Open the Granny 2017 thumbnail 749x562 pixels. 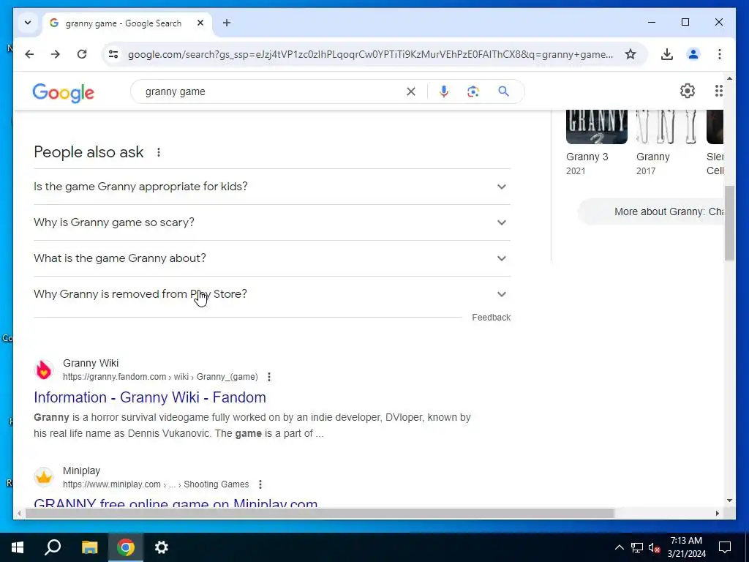[666, 127]
